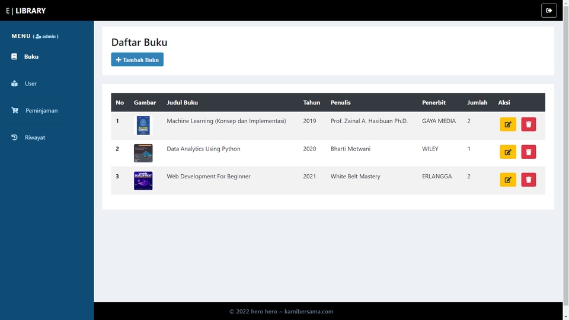Edit the Machine Learning book row
This screenshot has height=320, width=569.
pyautogui.click(x=508, y=124)
